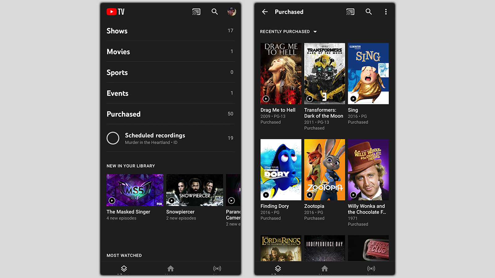
Task: Click 'Murder in the Heartland • ID' subtitle
Action: point(151,142)
